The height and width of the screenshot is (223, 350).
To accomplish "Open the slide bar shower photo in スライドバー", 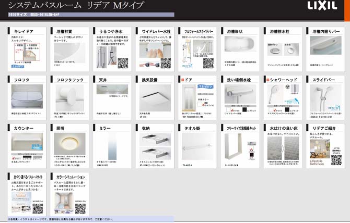I will (x=325, y=98).
